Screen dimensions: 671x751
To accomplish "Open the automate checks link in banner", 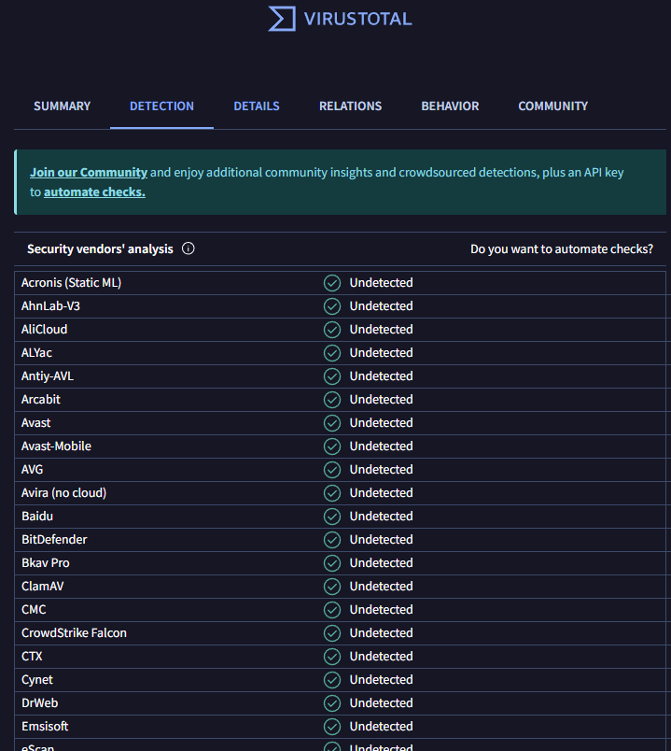I will 95,192.
